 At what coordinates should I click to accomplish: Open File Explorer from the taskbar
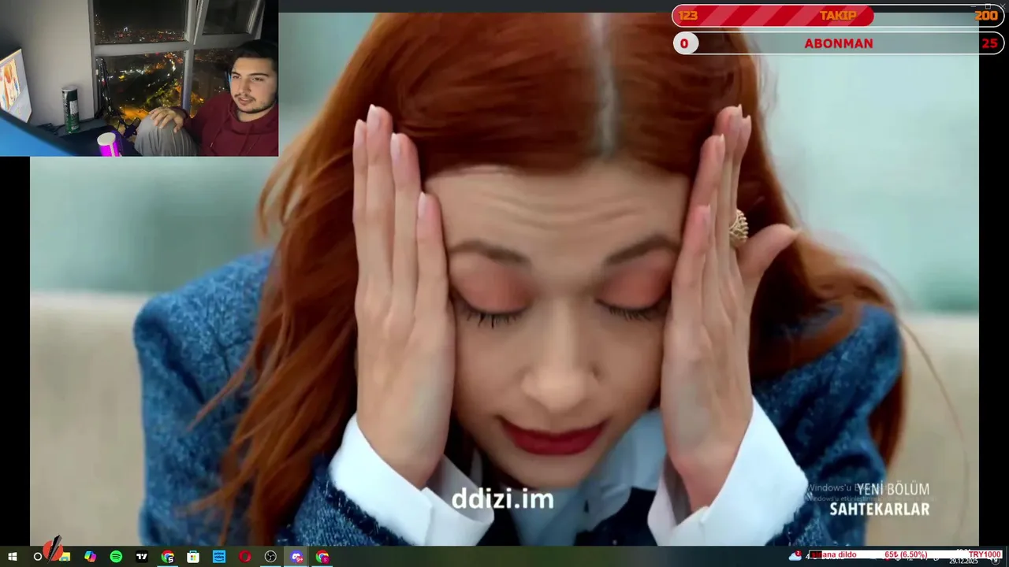coord(65,557)
